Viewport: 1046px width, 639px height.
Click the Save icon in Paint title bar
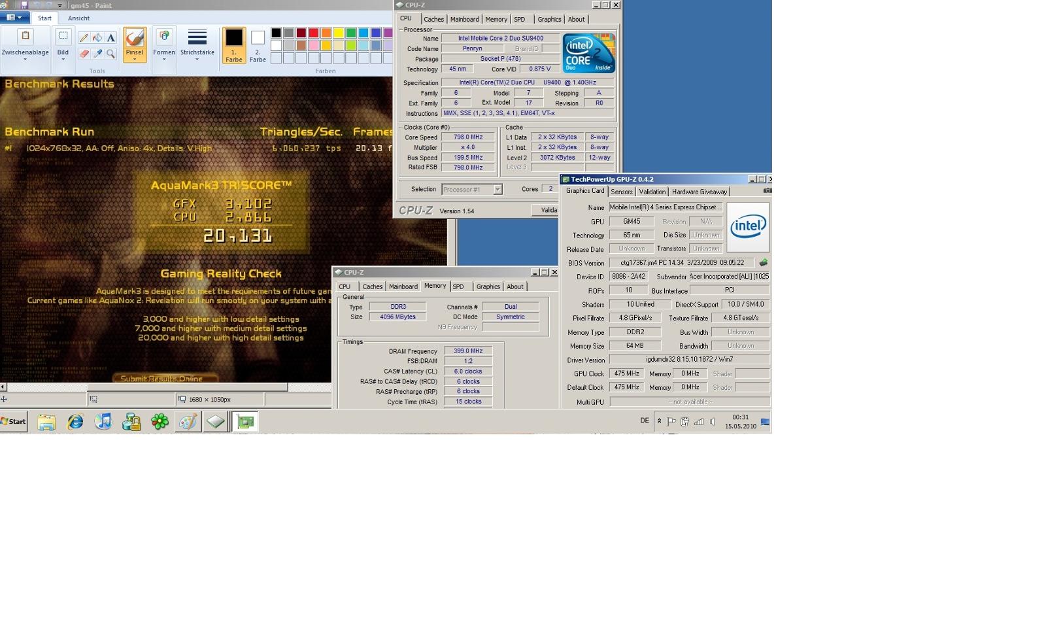point(24,5)
